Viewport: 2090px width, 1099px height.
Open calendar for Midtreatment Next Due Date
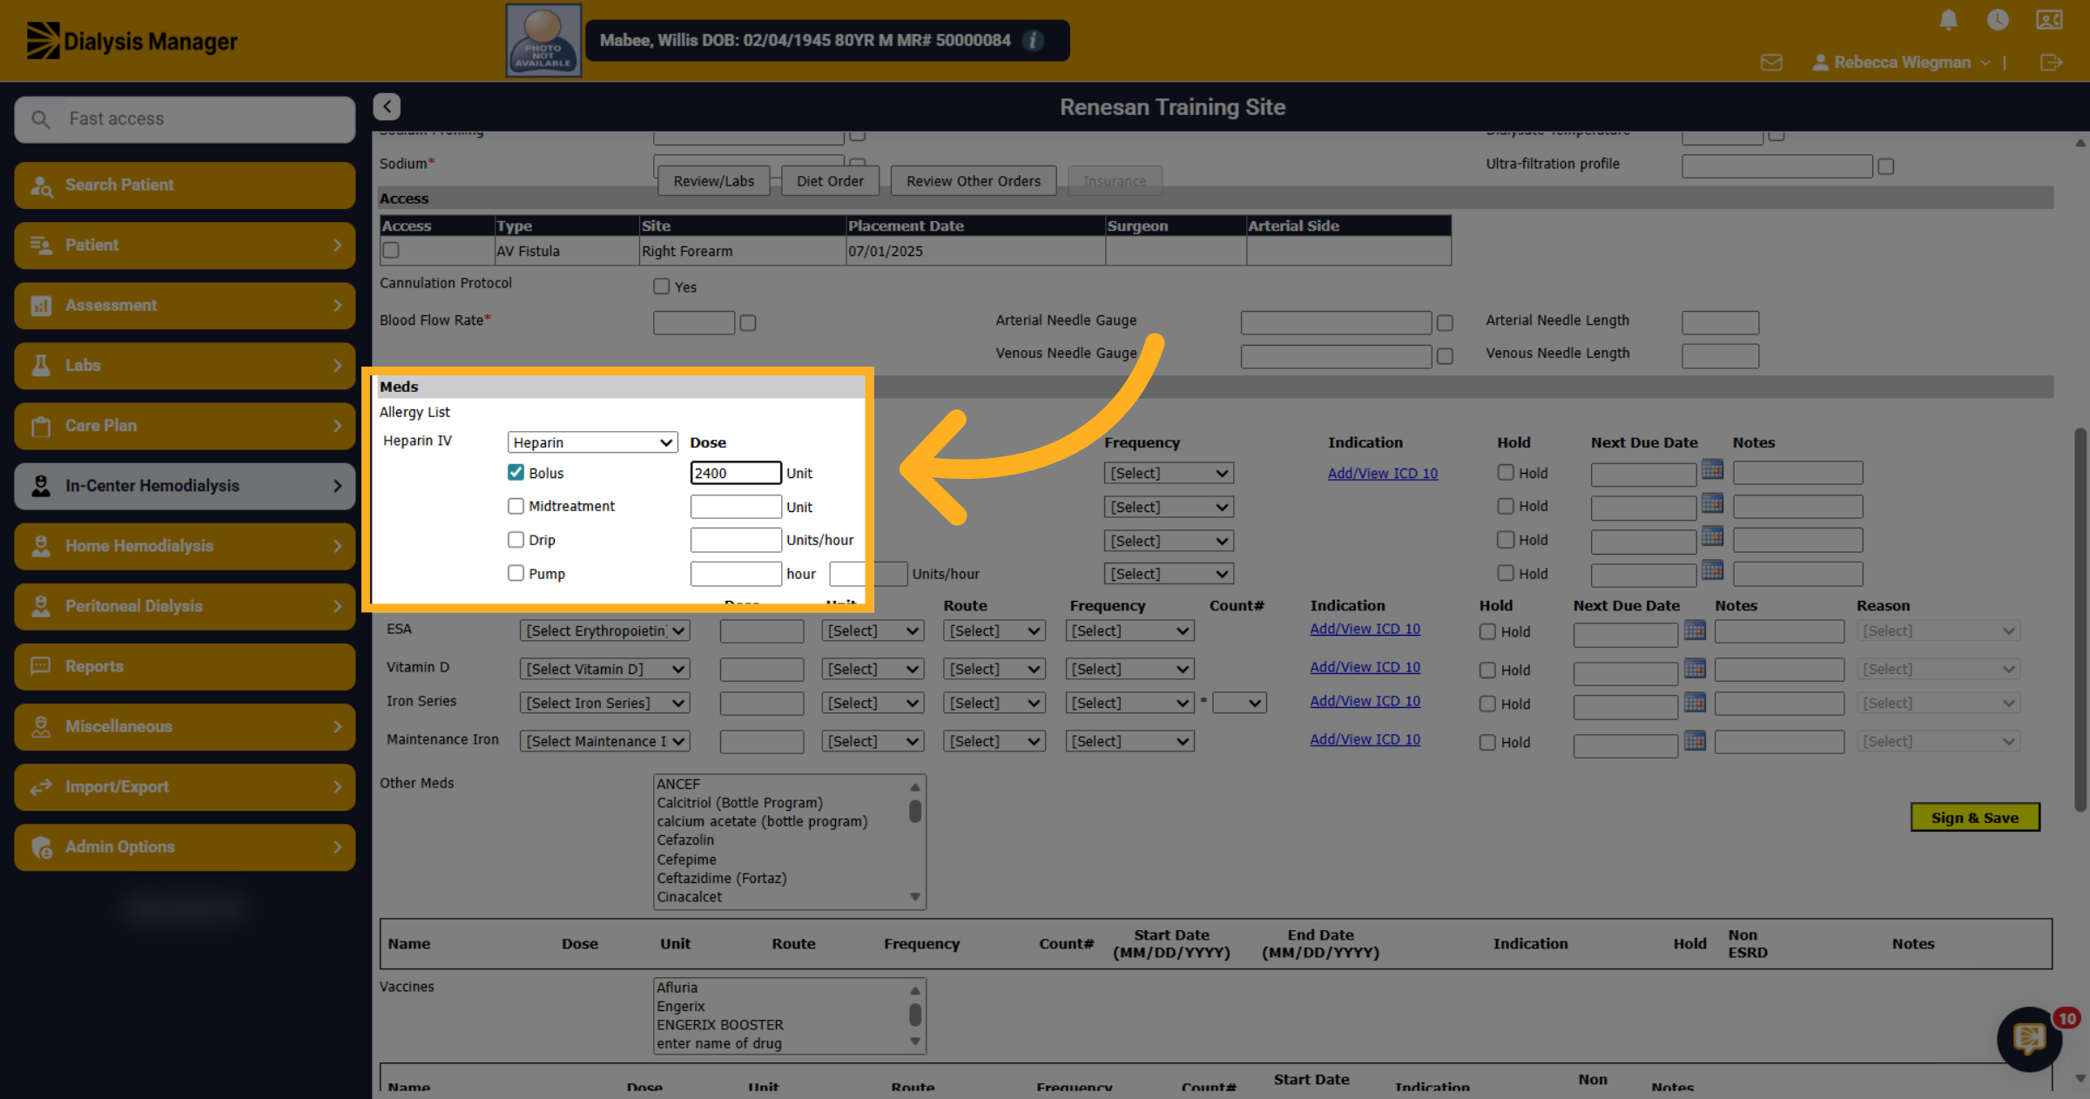pyautogui.click(x=1712, y=503)
